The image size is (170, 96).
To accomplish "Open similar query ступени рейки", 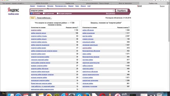I will [87, 78].
